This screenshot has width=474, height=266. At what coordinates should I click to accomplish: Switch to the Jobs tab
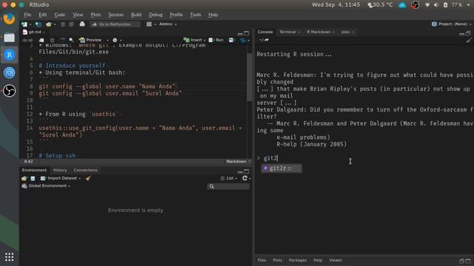tap(346, 32)
